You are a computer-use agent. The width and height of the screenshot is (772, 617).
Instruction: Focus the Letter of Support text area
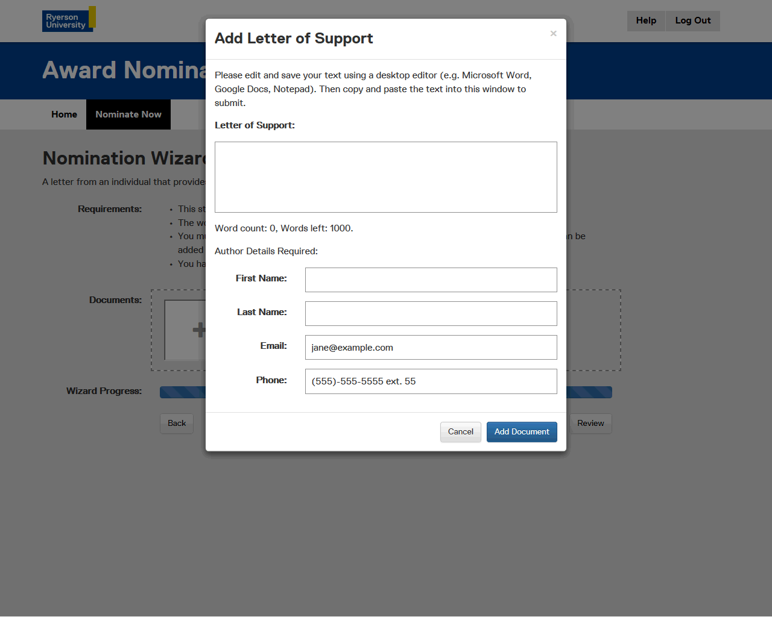click(x=385, y=177)
